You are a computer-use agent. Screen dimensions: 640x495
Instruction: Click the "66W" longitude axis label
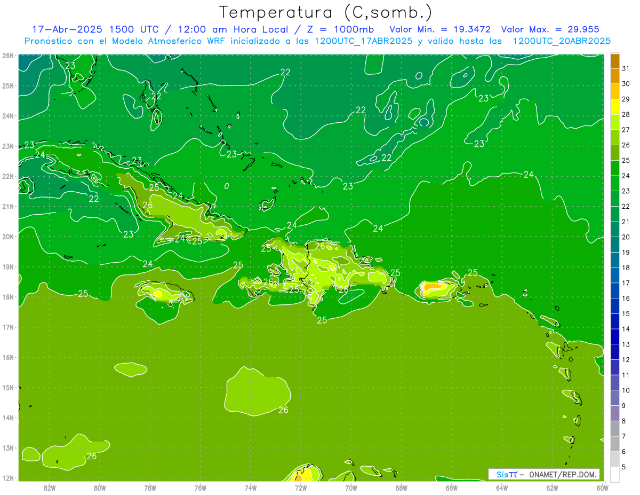pos(451,488)
